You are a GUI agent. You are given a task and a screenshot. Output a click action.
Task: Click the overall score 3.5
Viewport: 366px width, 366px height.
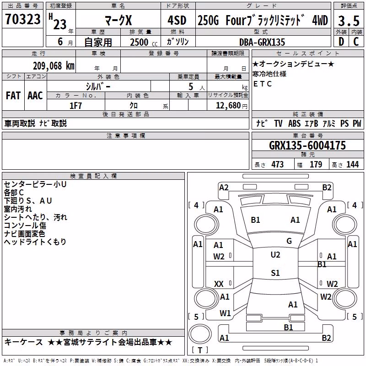(349, 21)
